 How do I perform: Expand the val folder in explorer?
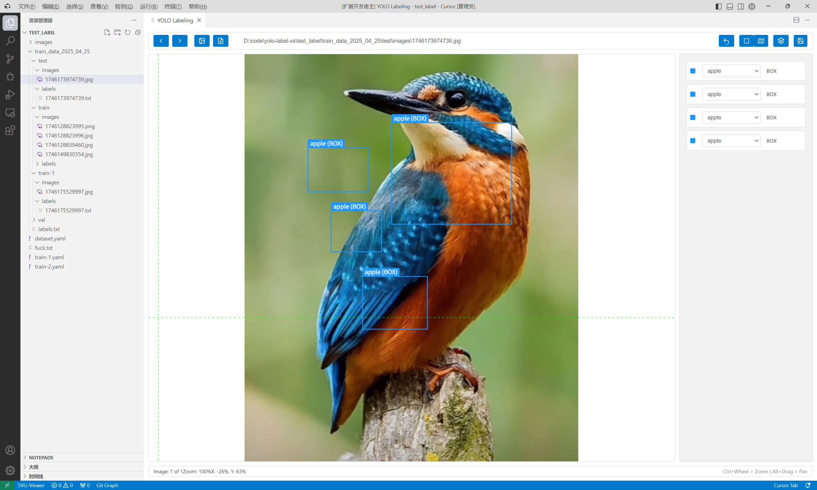coord(41,219)
